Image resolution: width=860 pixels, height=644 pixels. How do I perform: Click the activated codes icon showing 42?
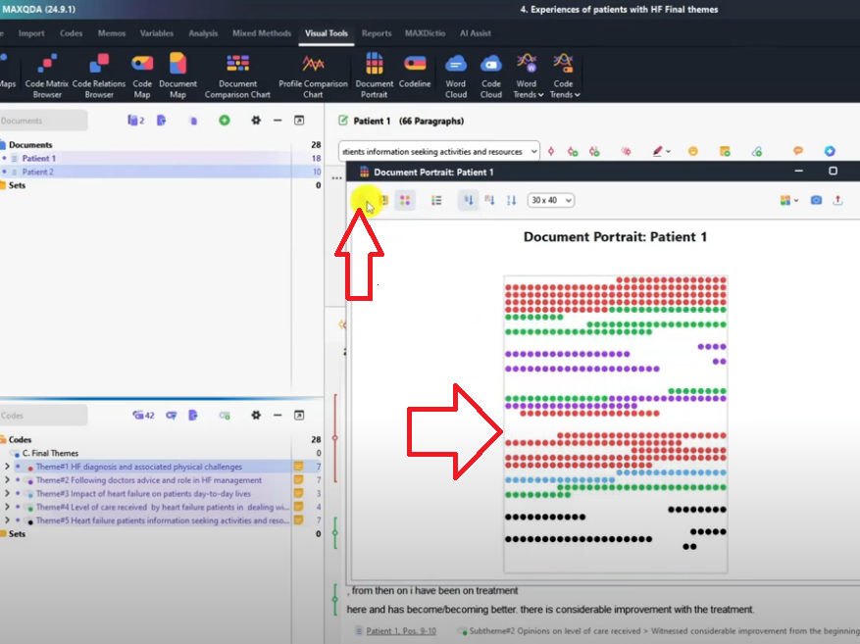pos(143,416)
